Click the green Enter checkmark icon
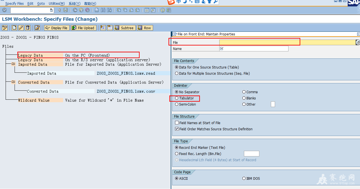Image resolution: width=360 pixels, height=189 pixels. tap(4, 10)
